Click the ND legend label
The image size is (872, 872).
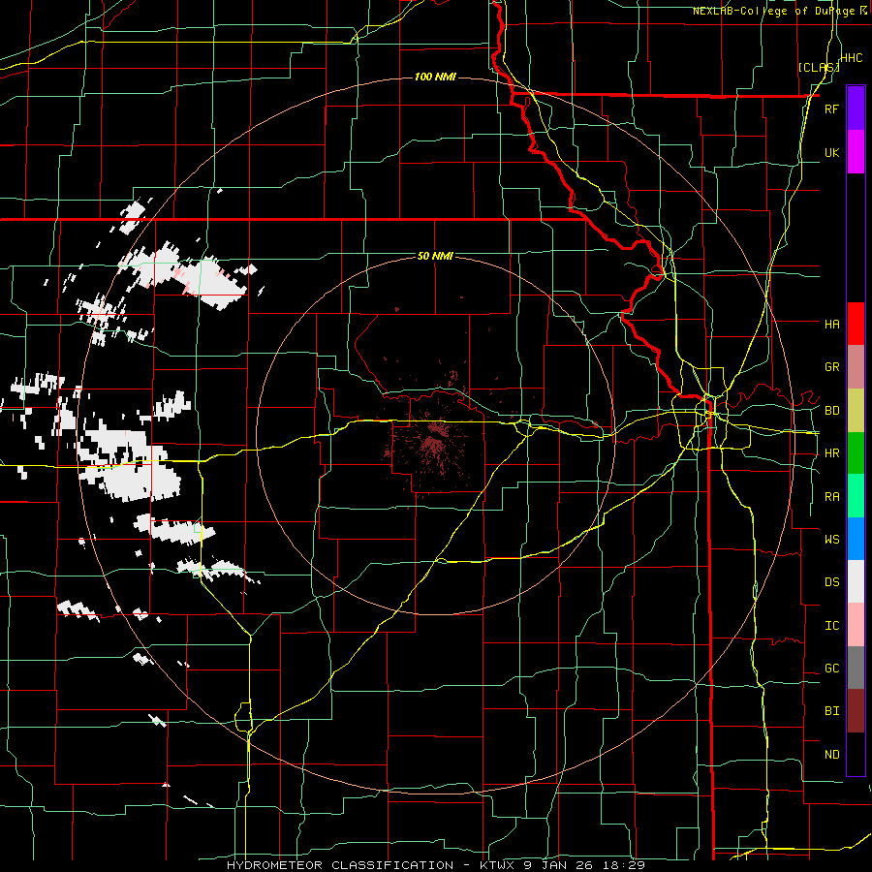click(x=831, y=755)
